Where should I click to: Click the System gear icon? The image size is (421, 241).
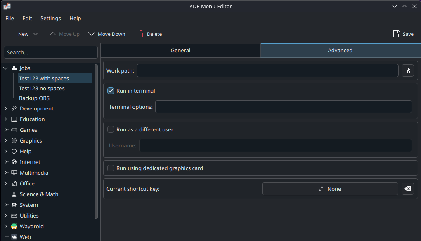click(14, 205)
